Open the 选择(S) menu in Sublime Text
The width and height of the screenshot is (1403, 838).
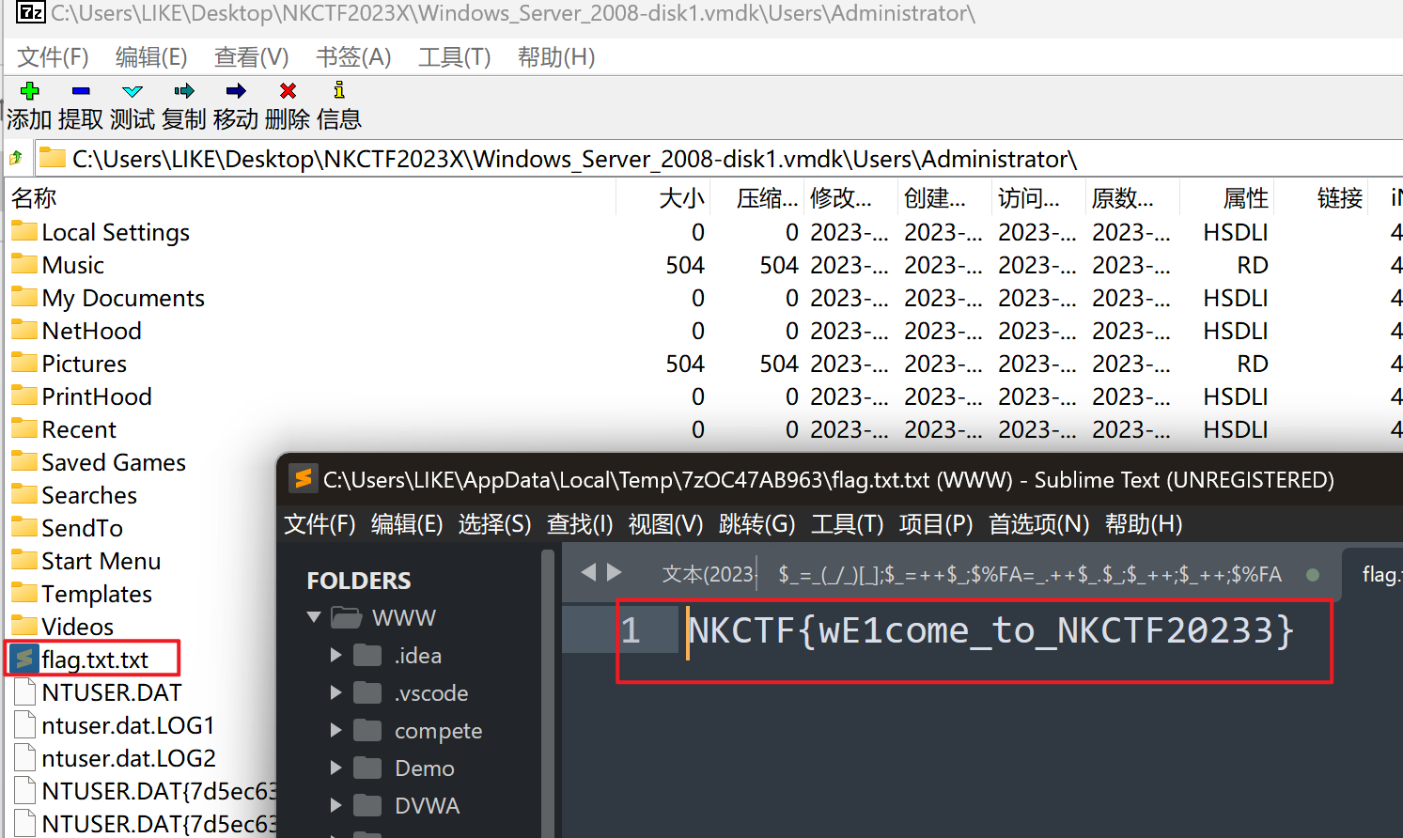tap(495, 523)
